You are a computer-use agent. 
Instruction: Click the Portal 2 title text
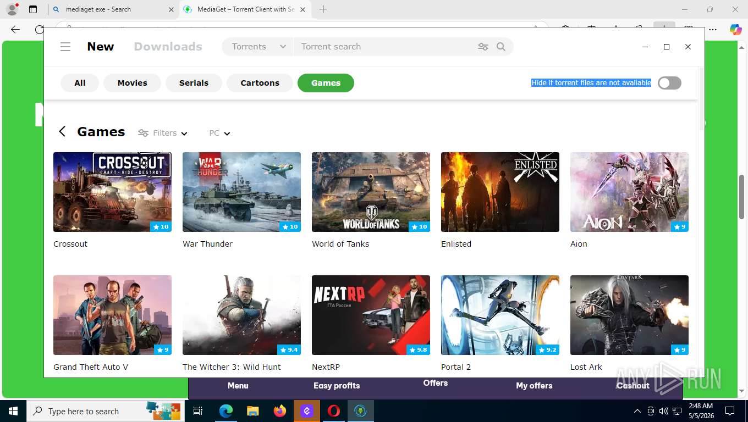tap(456, 367)
